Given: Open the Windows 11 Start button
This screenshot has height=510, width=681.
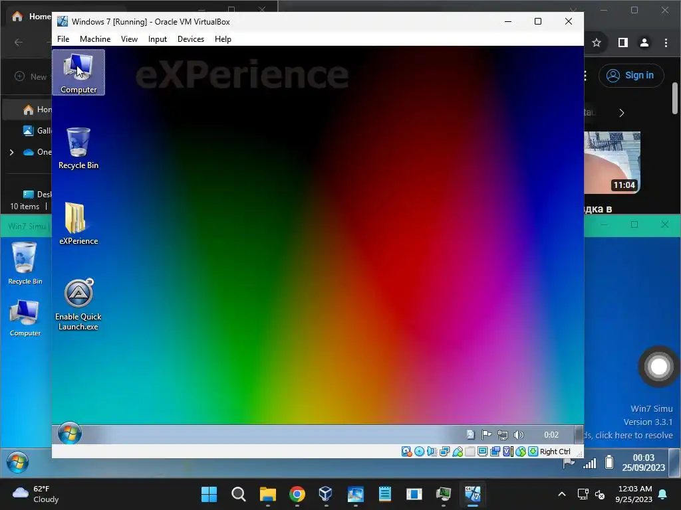Looking at the screenshot, I should [209, 494].
